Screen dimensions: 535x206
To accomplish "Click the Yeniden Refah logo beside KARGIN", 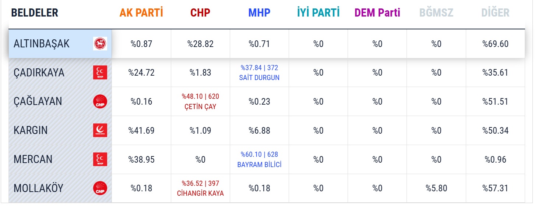I will point(100,130).
